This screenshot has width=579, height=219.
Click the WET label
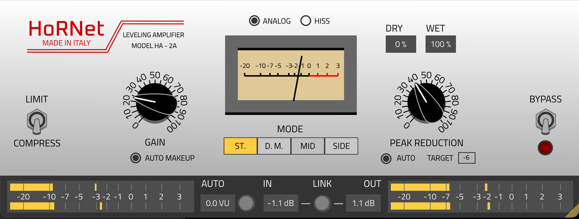435,29
